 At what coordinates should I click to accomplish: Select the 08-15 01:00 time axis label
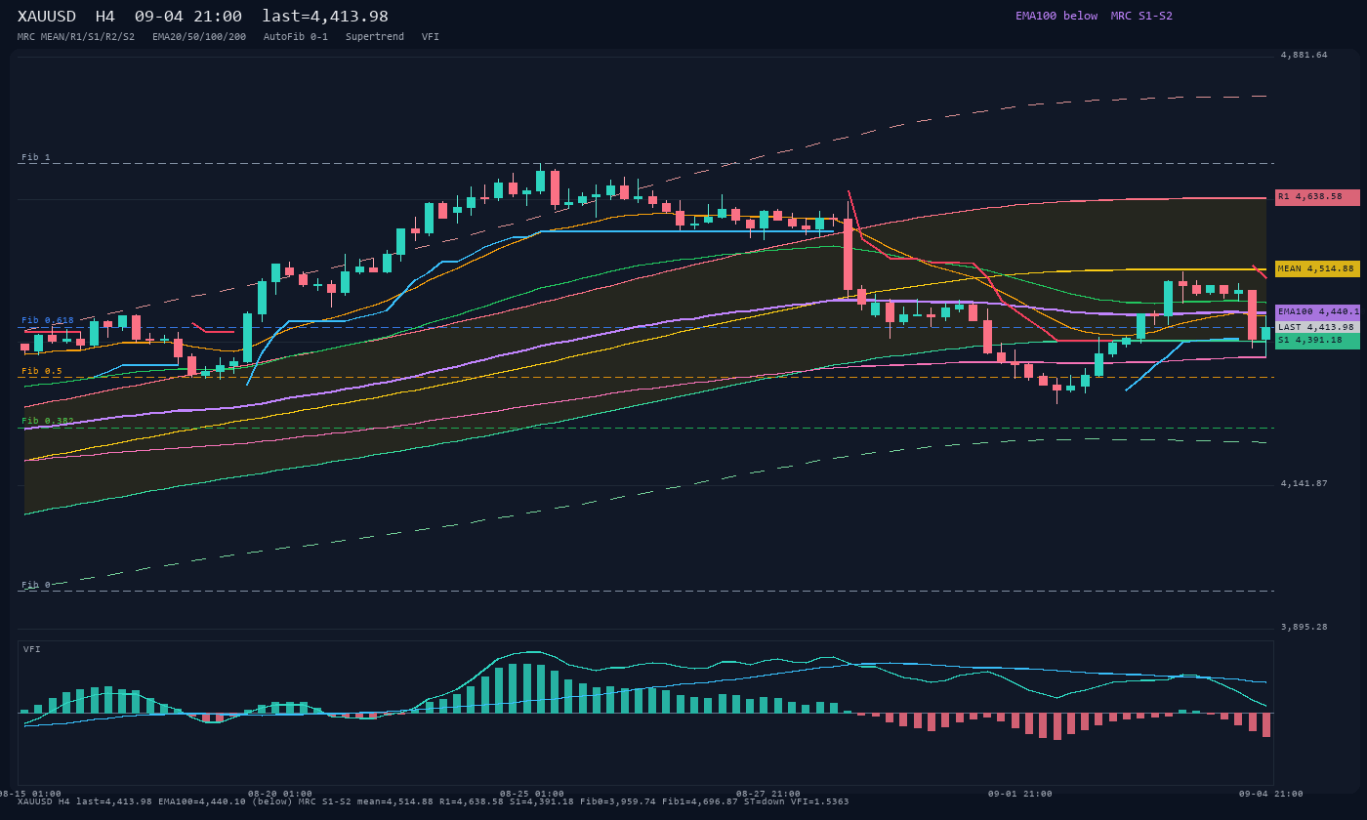(x=29, y=794)
